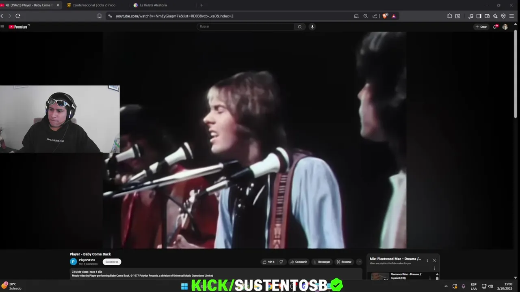Open the Brave Wallet icon

(x=487, y=16)
